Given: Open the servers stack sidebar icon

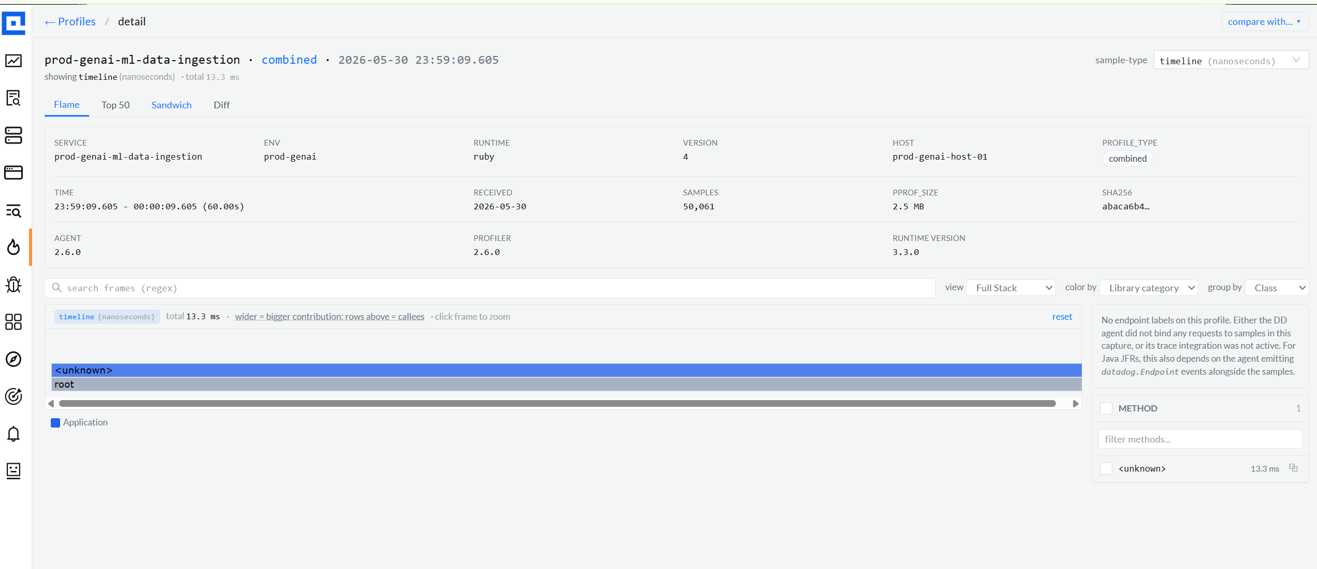Looking at the screenshot, I should [x=13, y=135].
